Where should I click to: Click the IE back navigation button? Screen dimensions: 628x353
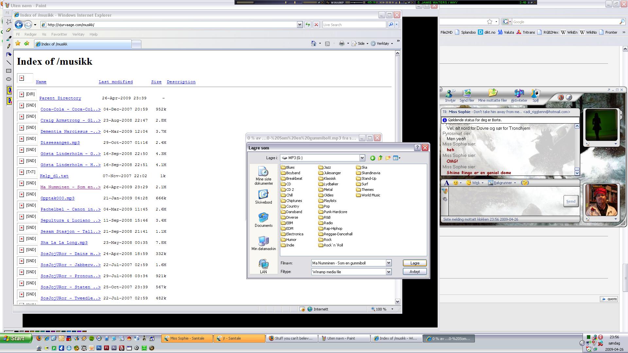point(19,25)
